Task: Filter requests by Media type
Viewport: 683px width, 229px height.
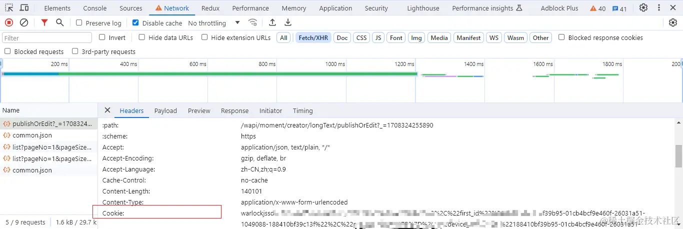Action: (439, 37)
